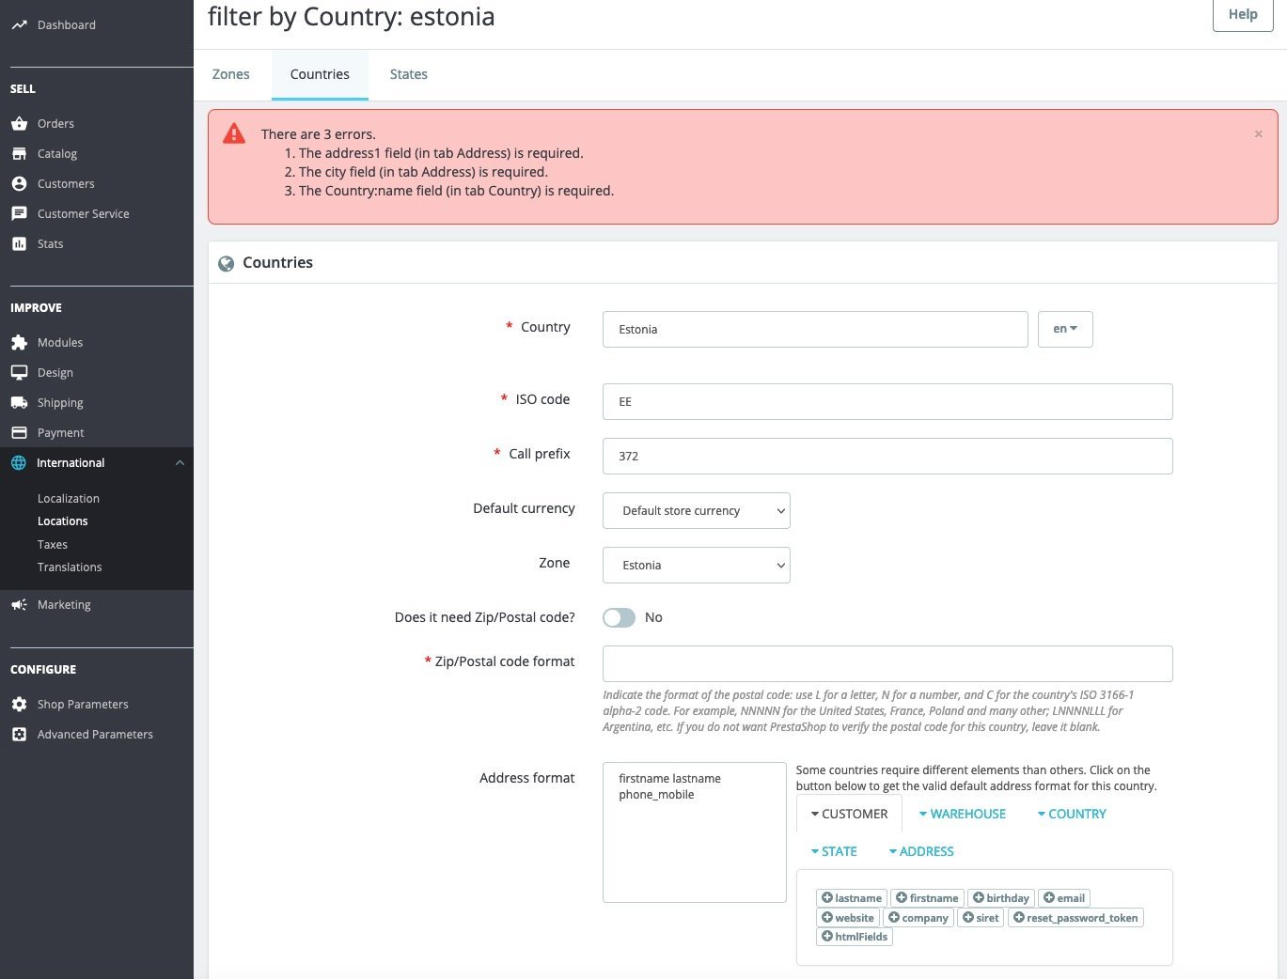This screenshot has height=979, width=1287.
Task: Add birthday field to address format
Action: tap(1000, 898)
